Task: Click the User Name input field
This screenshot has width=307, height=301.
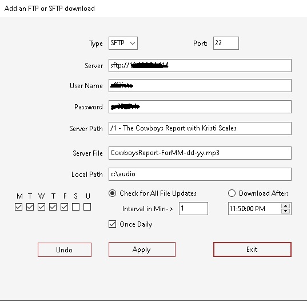Action: pos(200,86)
